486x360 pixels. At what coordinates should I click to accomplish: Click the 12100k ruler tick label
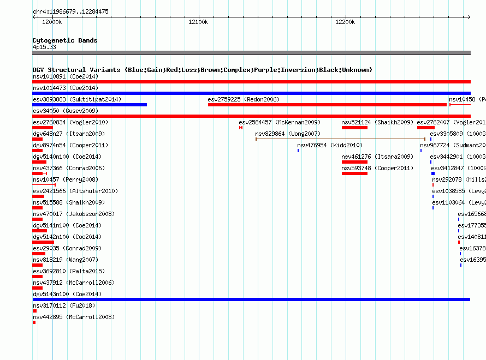pos(198,22)
